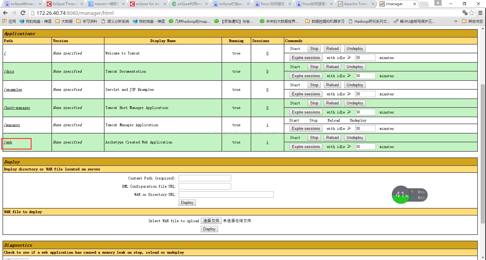This screenshot has width=486, height=260.
Task: Open the /manager application link
Action: click(12, 125)
